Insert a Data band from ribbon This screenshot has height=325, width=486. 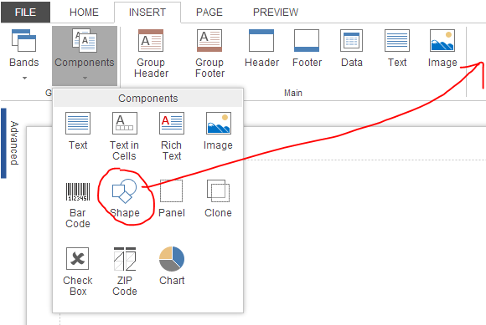[351, 48]
